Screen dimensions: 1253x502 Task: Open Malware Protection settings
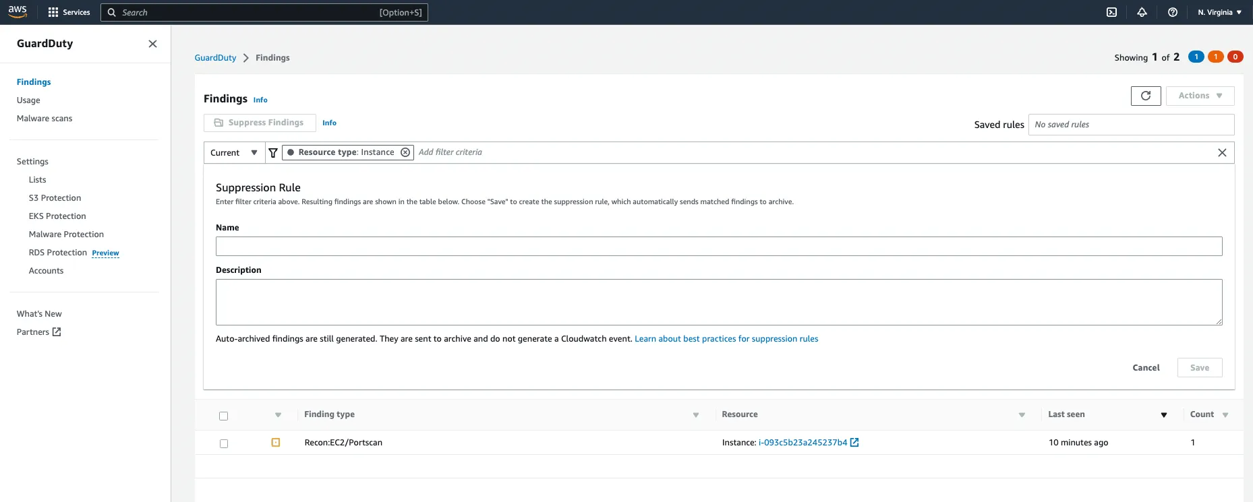[x=66, y=234]
